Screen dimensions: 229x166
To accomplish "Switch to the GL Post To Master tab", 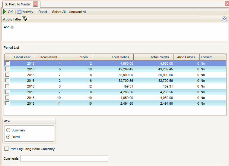I will pos(17,4).
